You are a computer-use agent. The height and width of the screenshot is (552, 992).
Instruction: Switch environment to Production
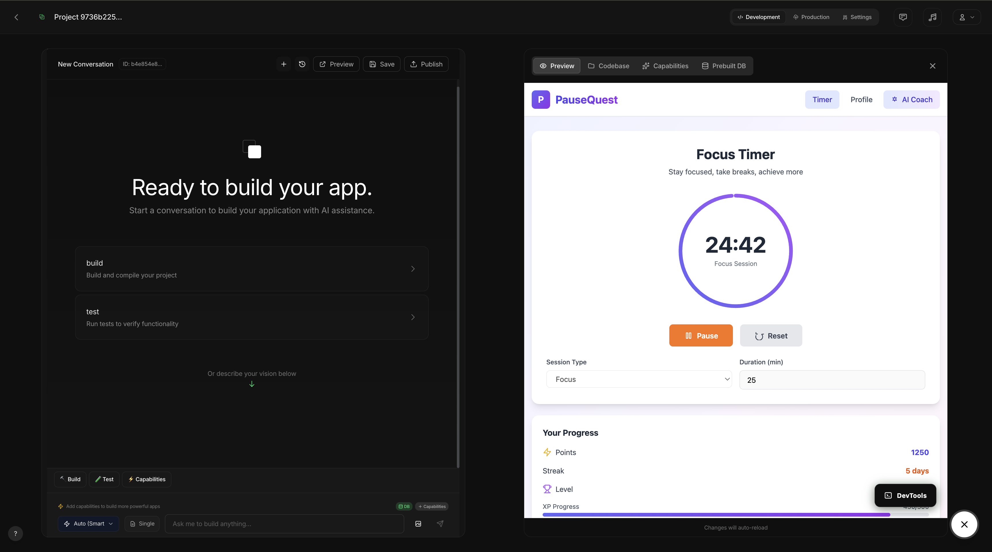tap(811, 17)
